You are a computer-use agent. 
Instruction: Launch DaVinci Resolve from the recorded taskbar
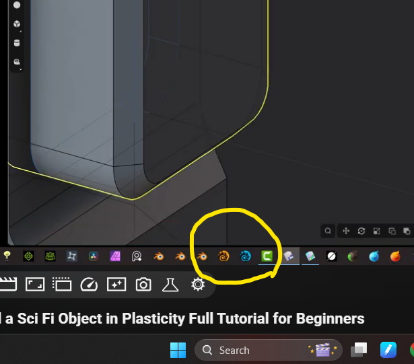click(94, 256)
